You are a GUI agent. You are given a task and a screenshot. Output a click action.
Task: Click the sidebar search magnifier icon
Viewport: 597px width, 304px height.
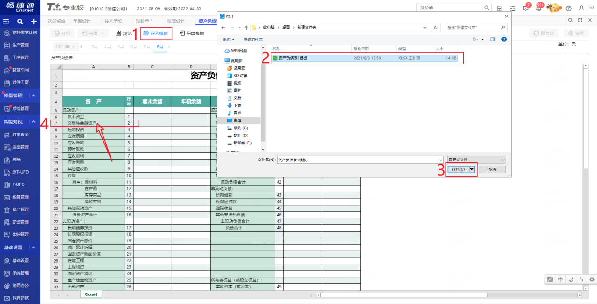(20, 22)
